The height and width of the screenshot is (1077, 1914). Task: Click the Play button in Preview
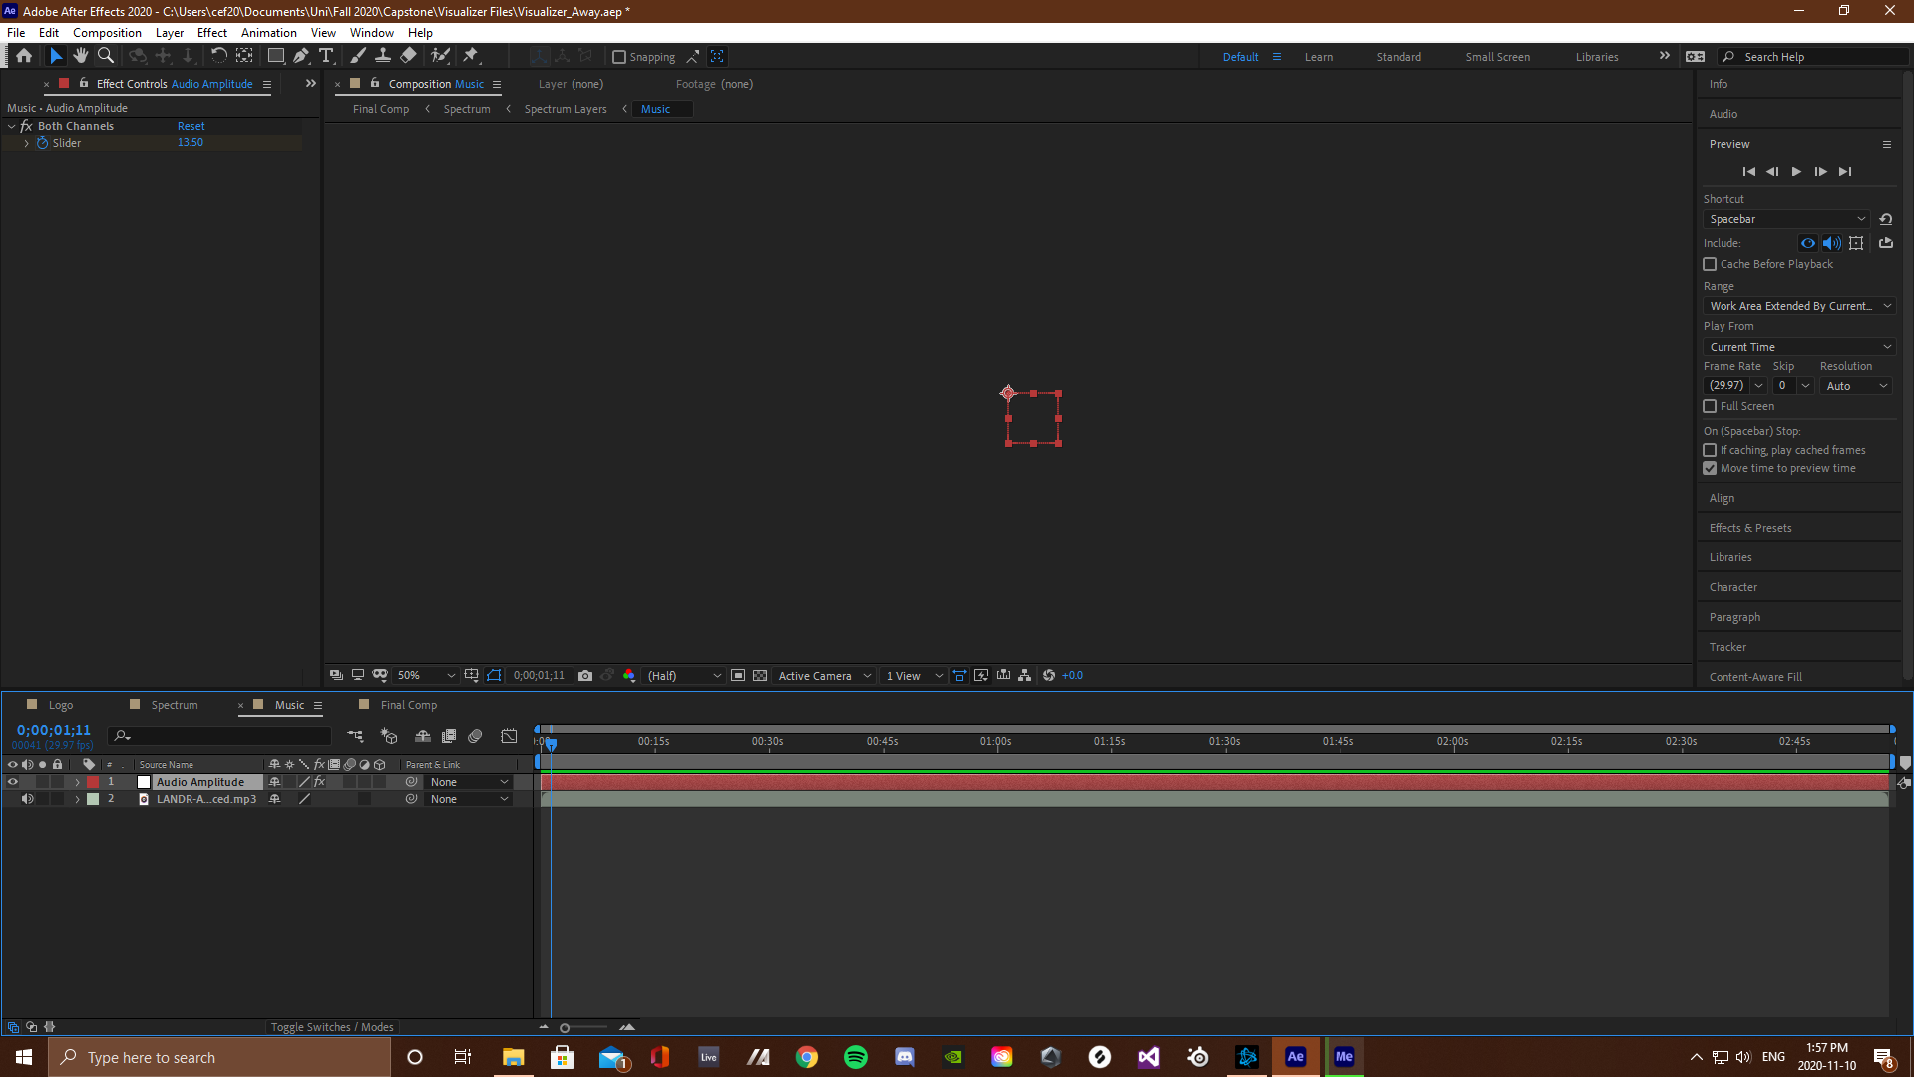(1796, 172)
